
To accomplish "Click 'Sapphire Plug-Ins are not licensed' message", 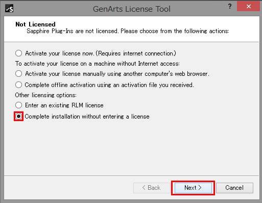I will pyautogui.click(x=128, y=31).
